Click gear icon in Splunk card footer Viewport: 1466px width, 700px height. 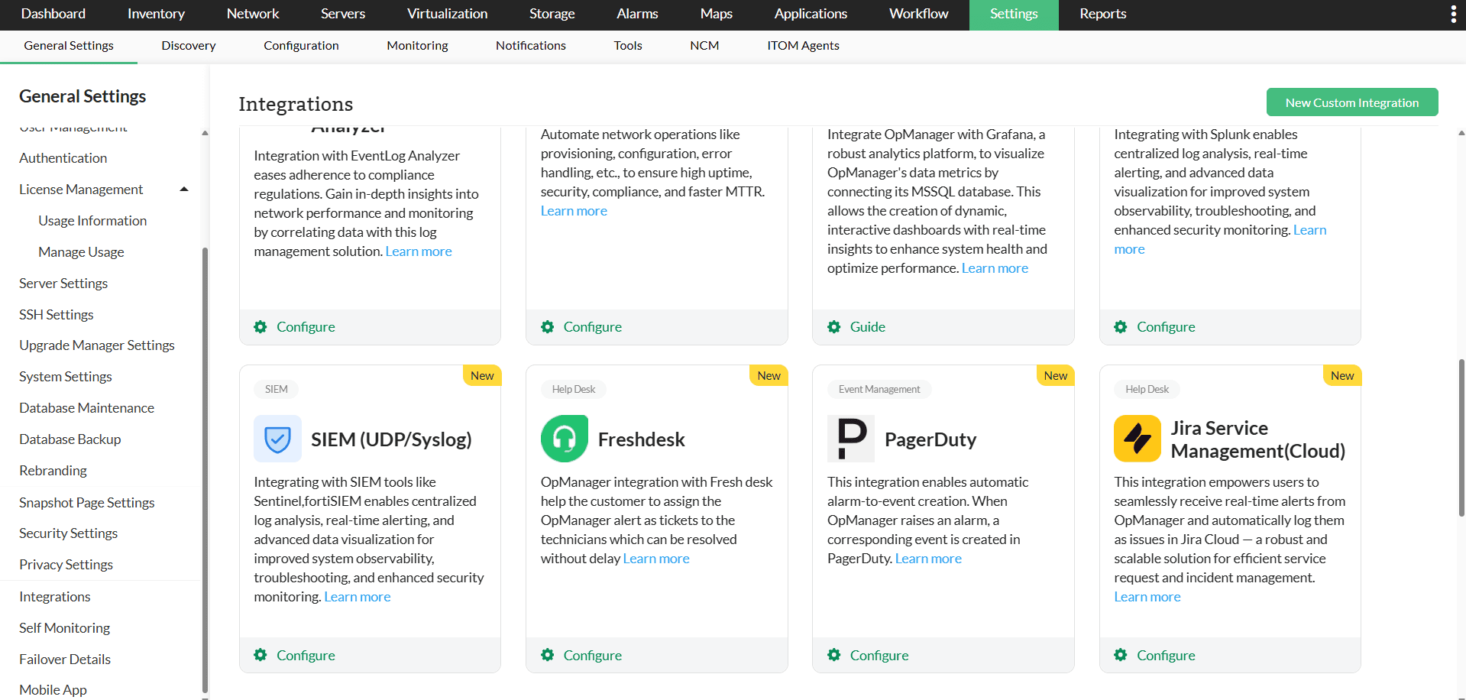click(1121, 327)
